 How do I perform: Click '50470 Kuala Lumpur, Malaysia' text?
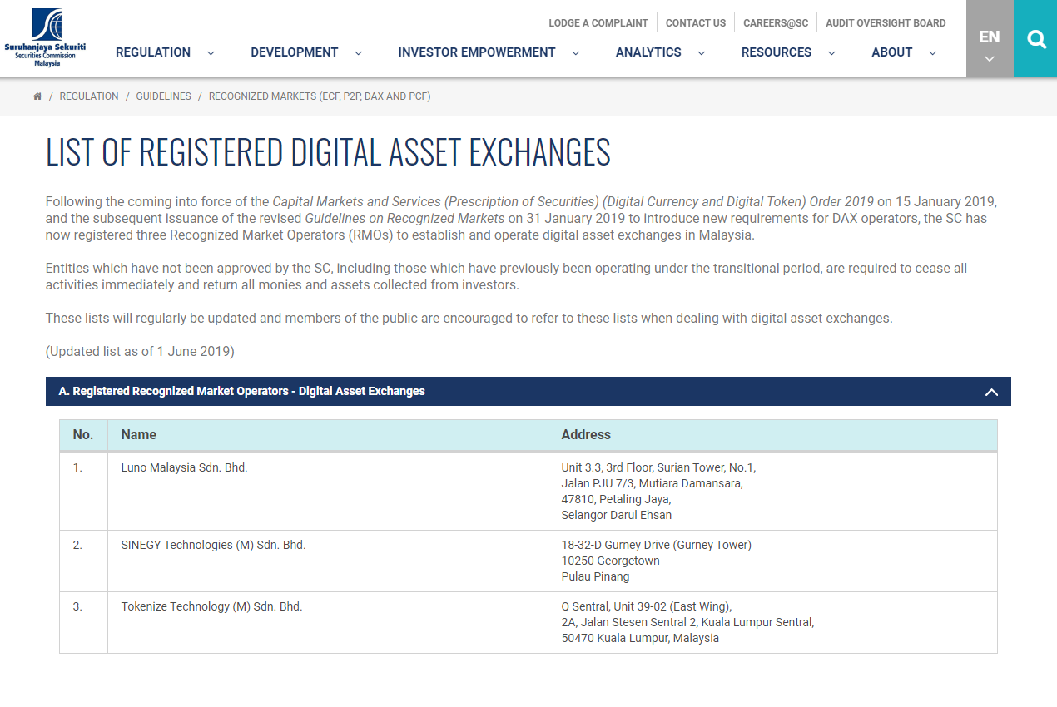[x=640, y=638]
